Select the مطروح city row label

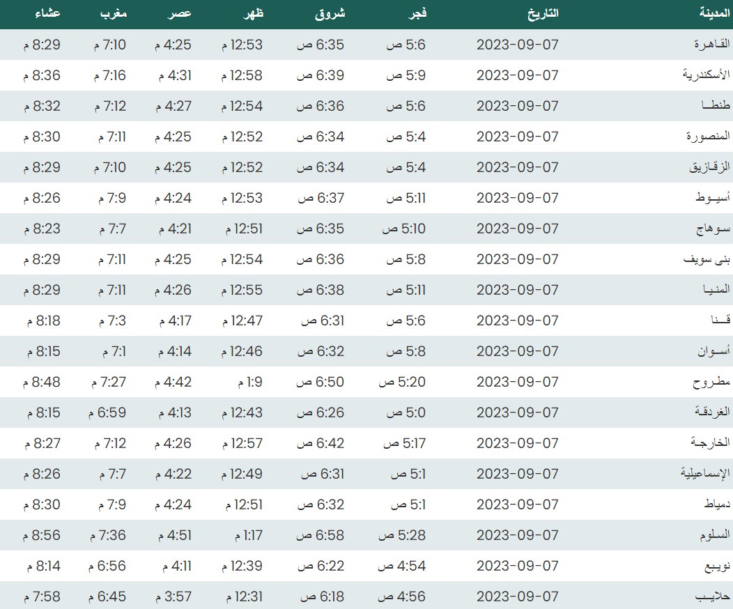(x=711, y=382)
